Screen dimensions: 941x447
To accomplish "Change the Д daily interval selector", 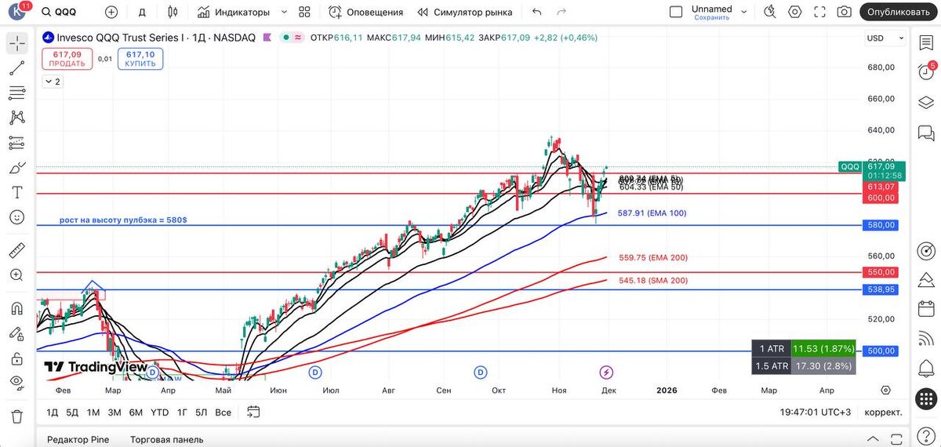I will click(142, 12).
